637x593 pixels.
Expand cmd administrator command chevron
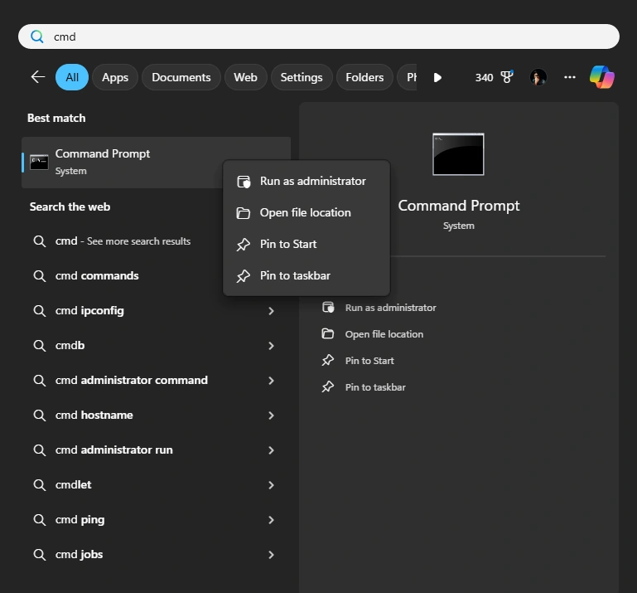[x=271, y=381]
